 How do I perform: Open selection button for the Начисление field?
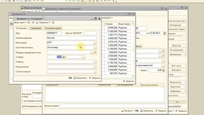pos(95,67)
